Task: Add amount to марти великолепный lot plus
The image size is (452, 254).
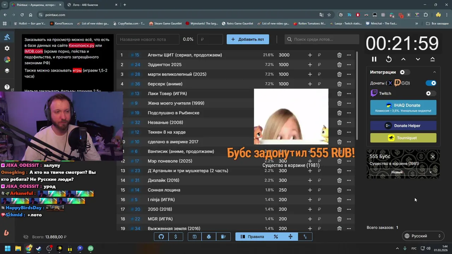Action: tap(310, 74)
